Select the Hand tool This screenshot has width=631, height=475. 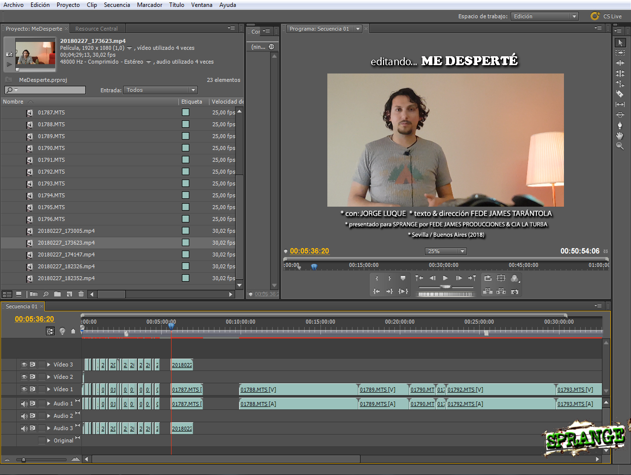coord(620,136)
